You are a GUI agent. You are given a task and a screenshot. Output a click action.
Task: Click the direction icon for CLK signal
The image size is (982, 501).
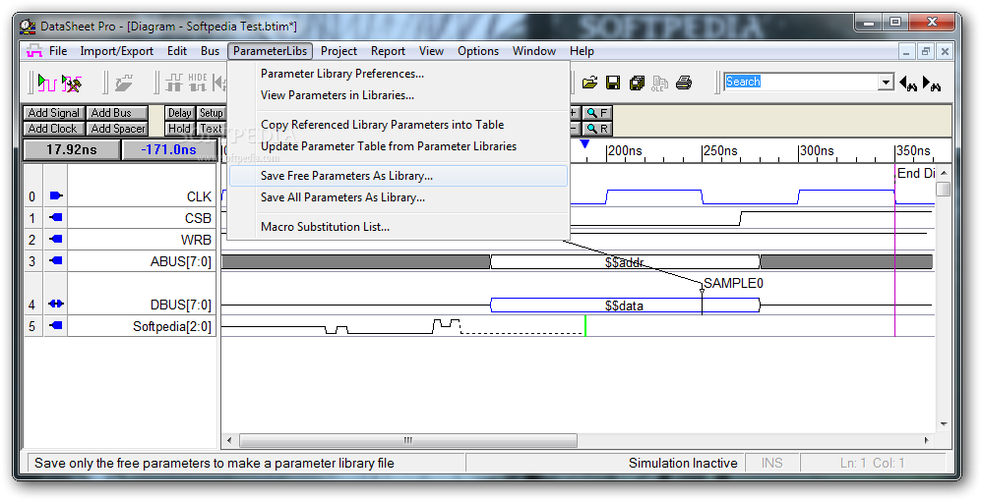(x=56, y=195)
